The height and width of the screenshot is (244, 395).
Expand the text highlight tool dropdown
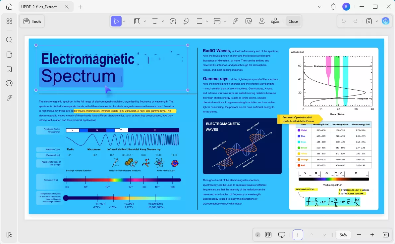145,21
